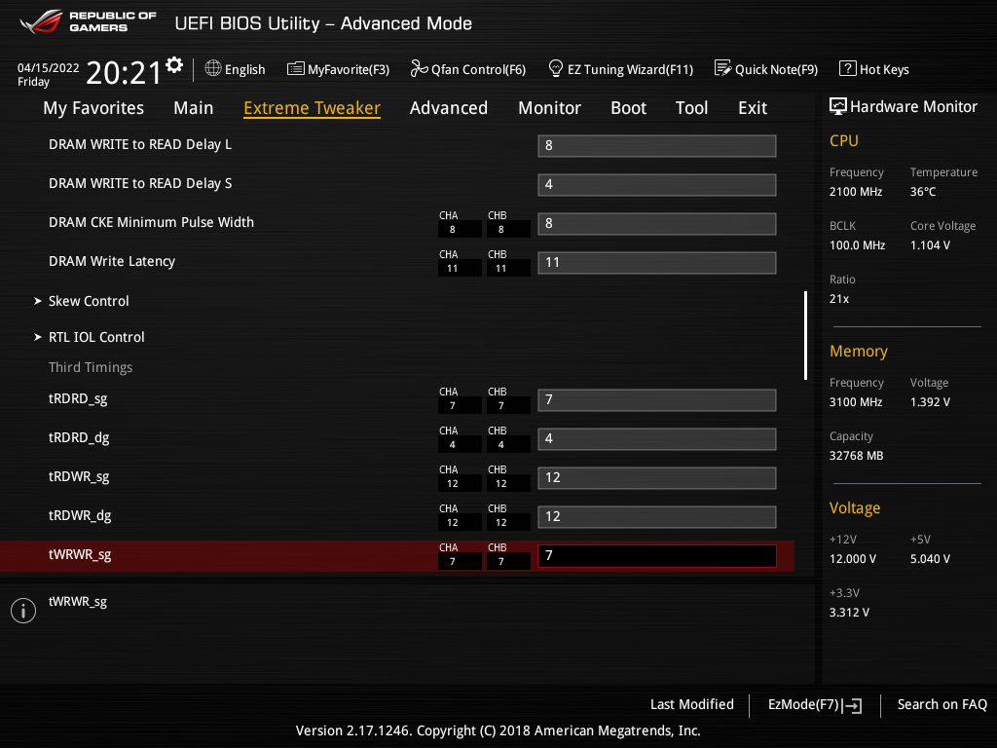Edit DRAM WRITE to READ Delay L field

pyautogui.click(x=657, y=146)
